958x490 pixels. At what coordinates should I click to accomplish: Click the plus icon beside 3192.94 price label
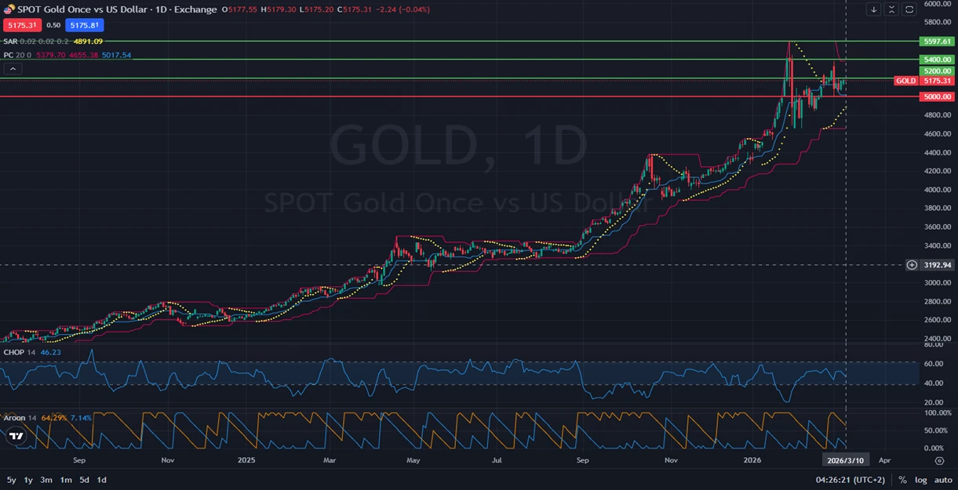tap(912, 265)
